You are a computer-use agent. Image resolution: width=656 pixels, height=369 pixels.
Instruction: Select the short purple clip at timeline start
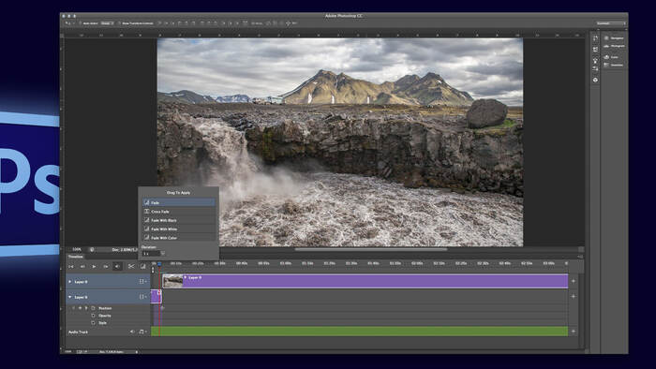pos(156,296)
